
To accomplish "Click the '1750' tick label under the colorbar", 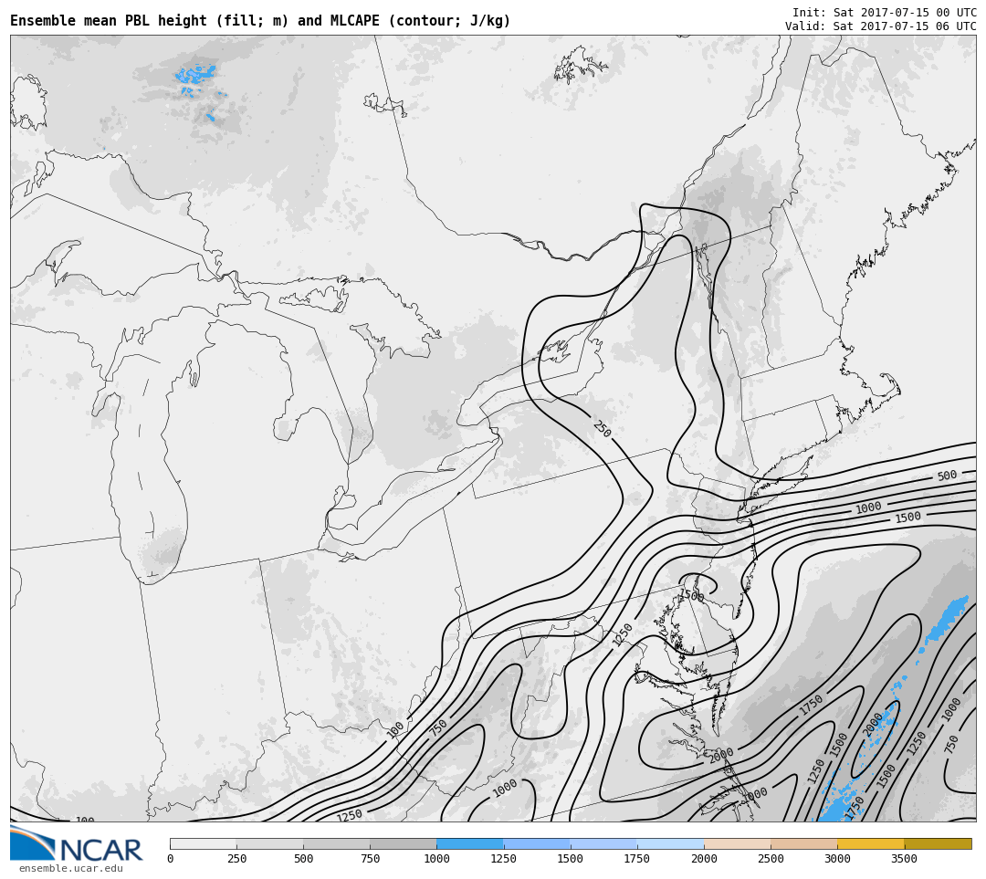I will (637, 859).
